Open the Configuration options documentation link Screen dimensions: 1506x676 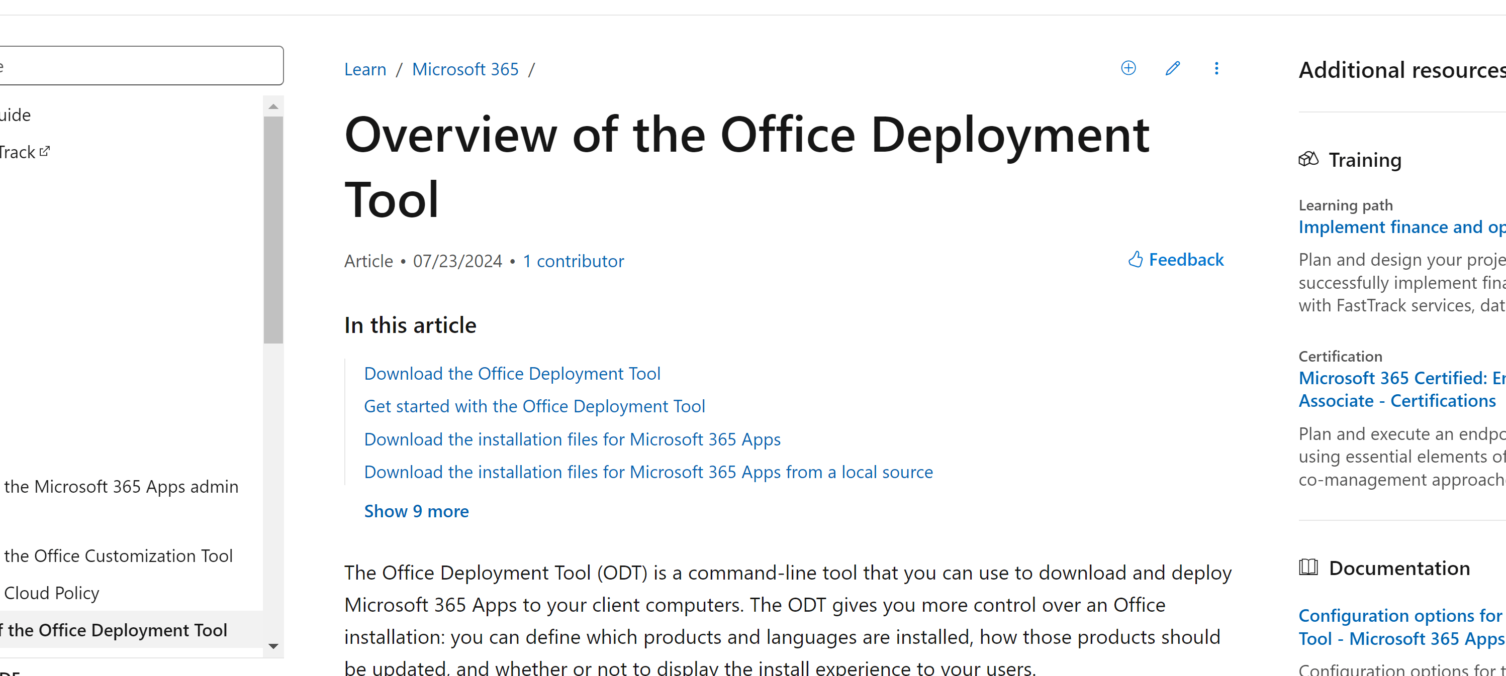click(1402, 627)
